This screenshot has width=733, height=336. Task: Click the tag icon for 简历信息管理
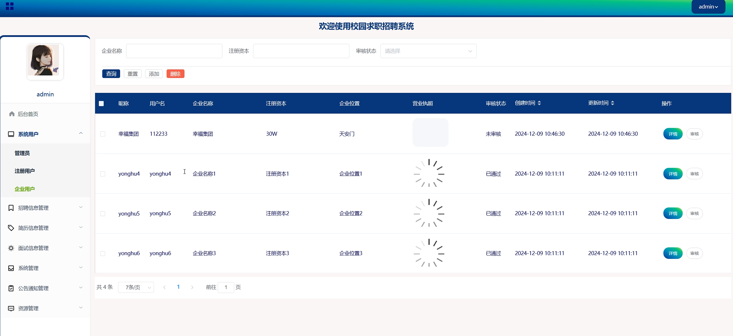[11, 228]
